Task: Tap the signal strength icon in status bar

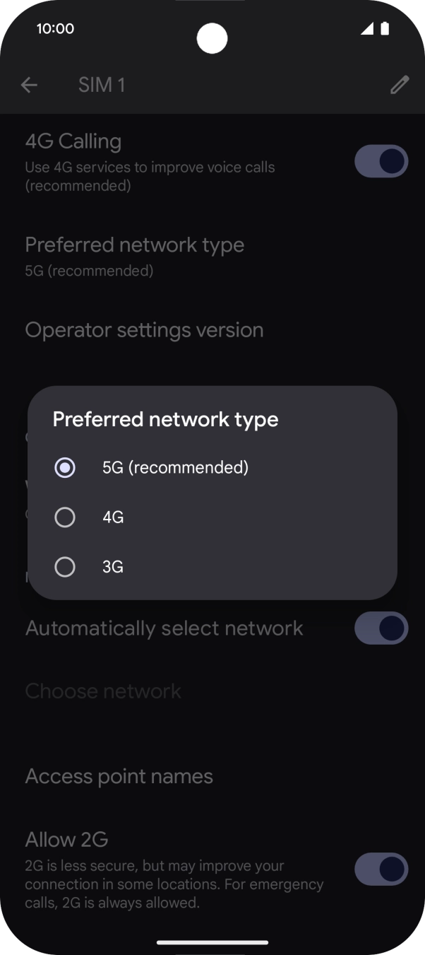Action: tap(368, 29)
